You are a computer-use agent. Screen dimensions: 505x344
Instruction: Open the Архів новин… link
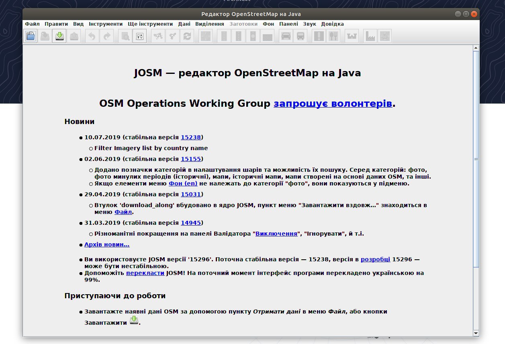pos(107,244)
